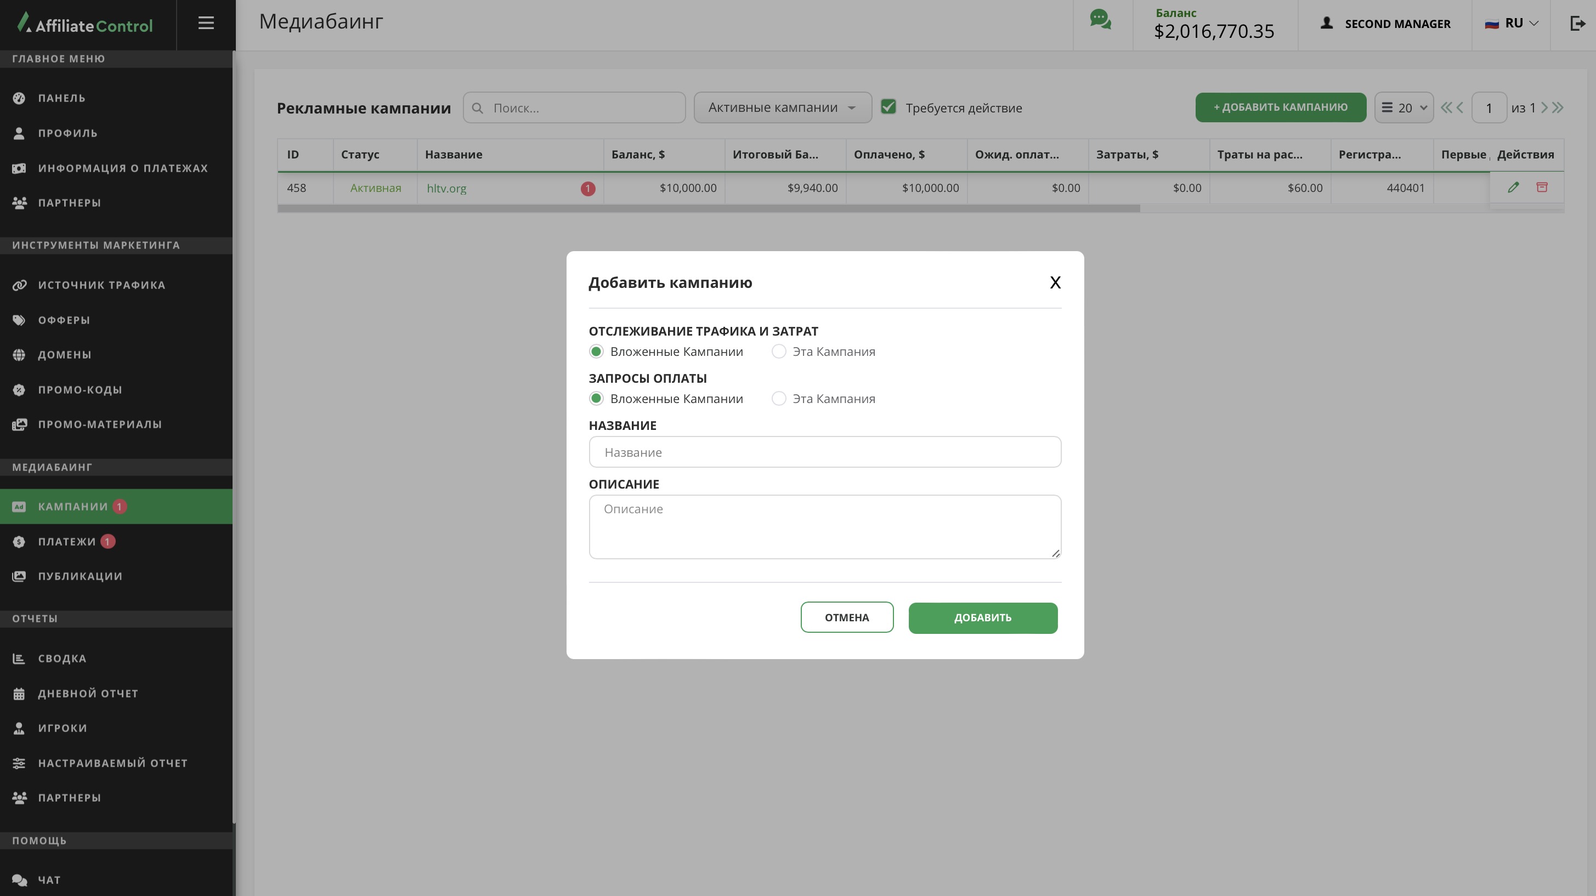Open the 'Активные кампании' filter dropdown
The height and width of the screenshot is (896, 1596).
click(782, 108)
